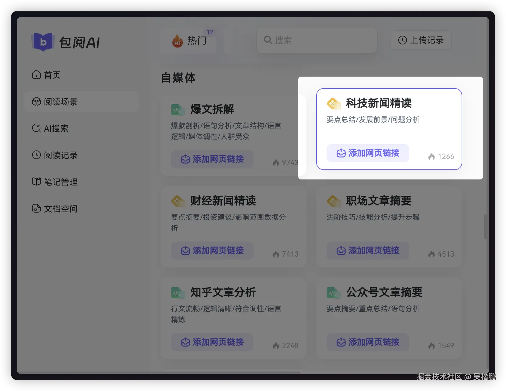Click upload icon in 财经新闻精读 link button
This screenshot has width=506, height=391.
[185, 251]
